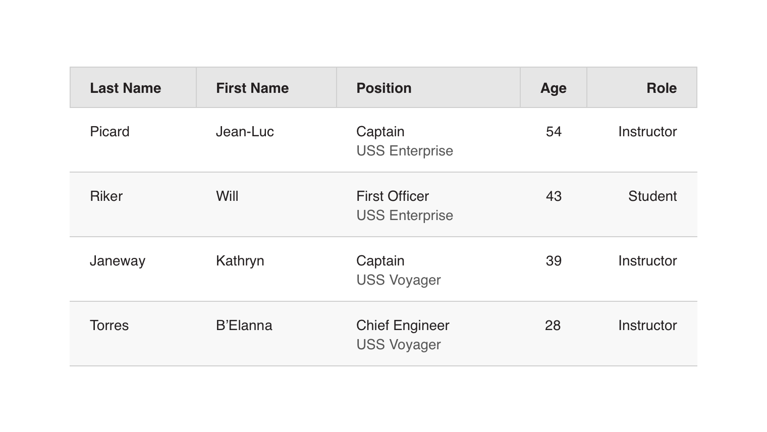767x432 pixels.
Task: Click the Age column header
Action: tap(553, 88)
